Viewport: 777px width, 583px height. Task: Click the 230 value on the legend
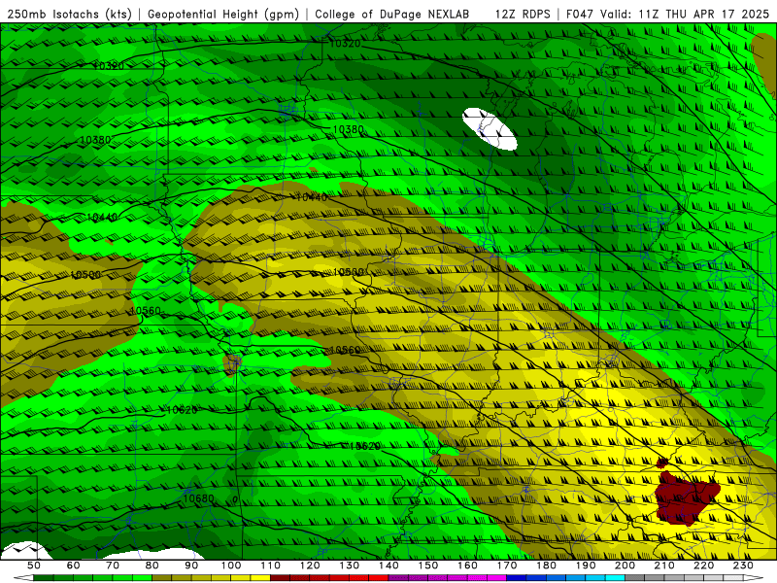point(743,566)
